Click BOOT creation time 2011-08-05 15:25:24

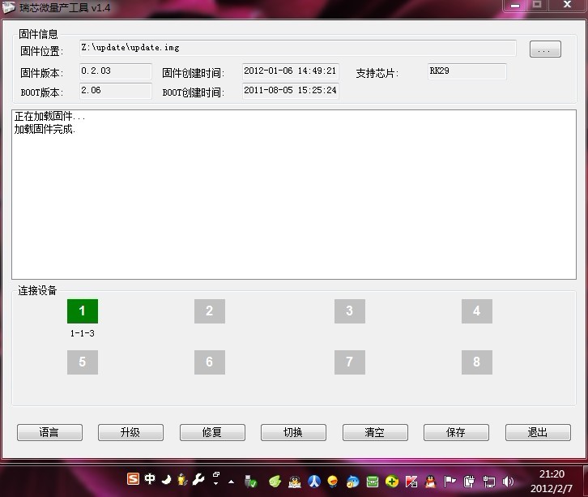coord(290,91)
